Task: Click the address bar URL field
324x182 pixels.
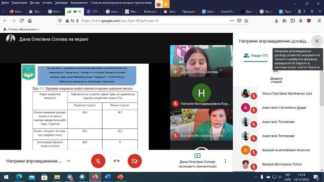Action: [x=153, y=21]
